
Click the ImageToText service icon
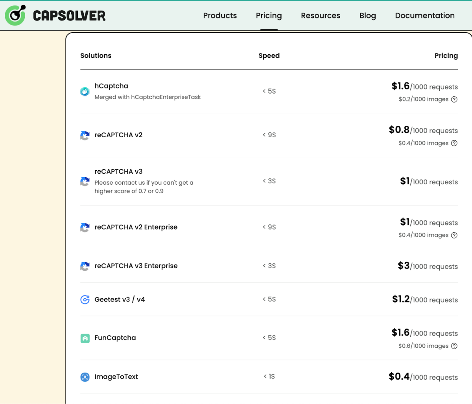85,376
